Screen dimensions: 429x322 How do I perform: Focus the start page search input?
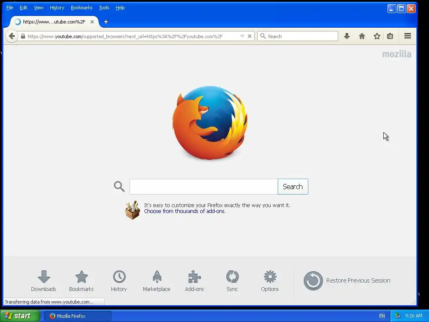coord(204,187)
